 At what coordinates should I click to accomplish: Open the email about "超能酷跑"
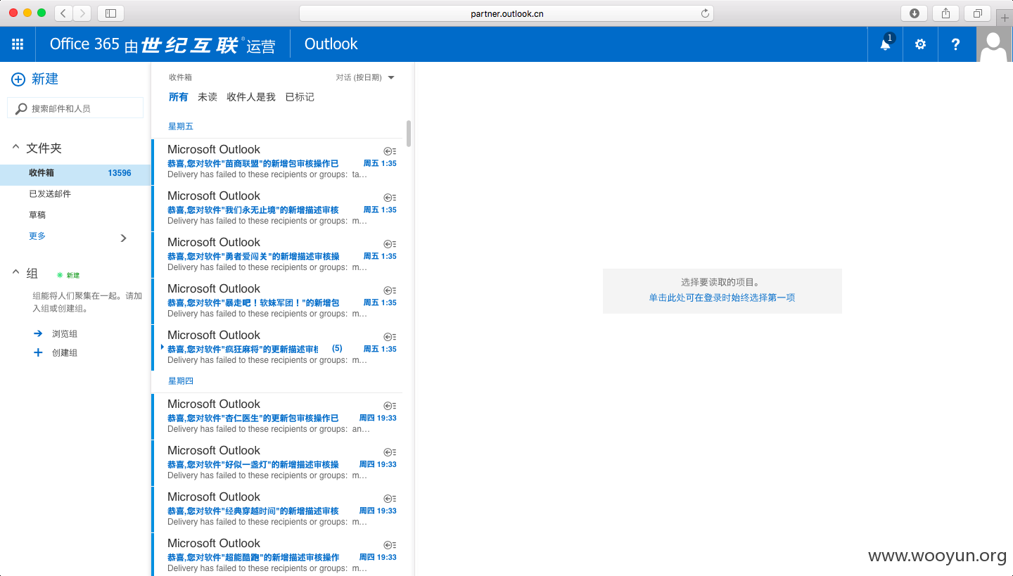click(x=277, y=555)
